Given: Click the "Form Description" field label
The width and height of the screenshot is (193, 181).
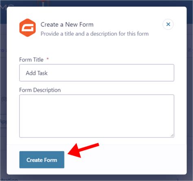Looking at the screenshot, I should coord(40,90).
